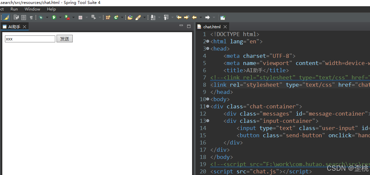This screenshot has height=175, width=370.
Task: Open the Previous Annotation dropdown arrow
Action: click(x=172, y=17)
